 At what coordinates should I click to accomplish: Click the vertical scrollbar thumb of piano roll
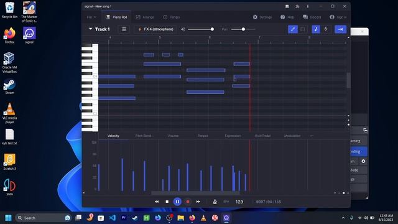[x=348, y=80]
